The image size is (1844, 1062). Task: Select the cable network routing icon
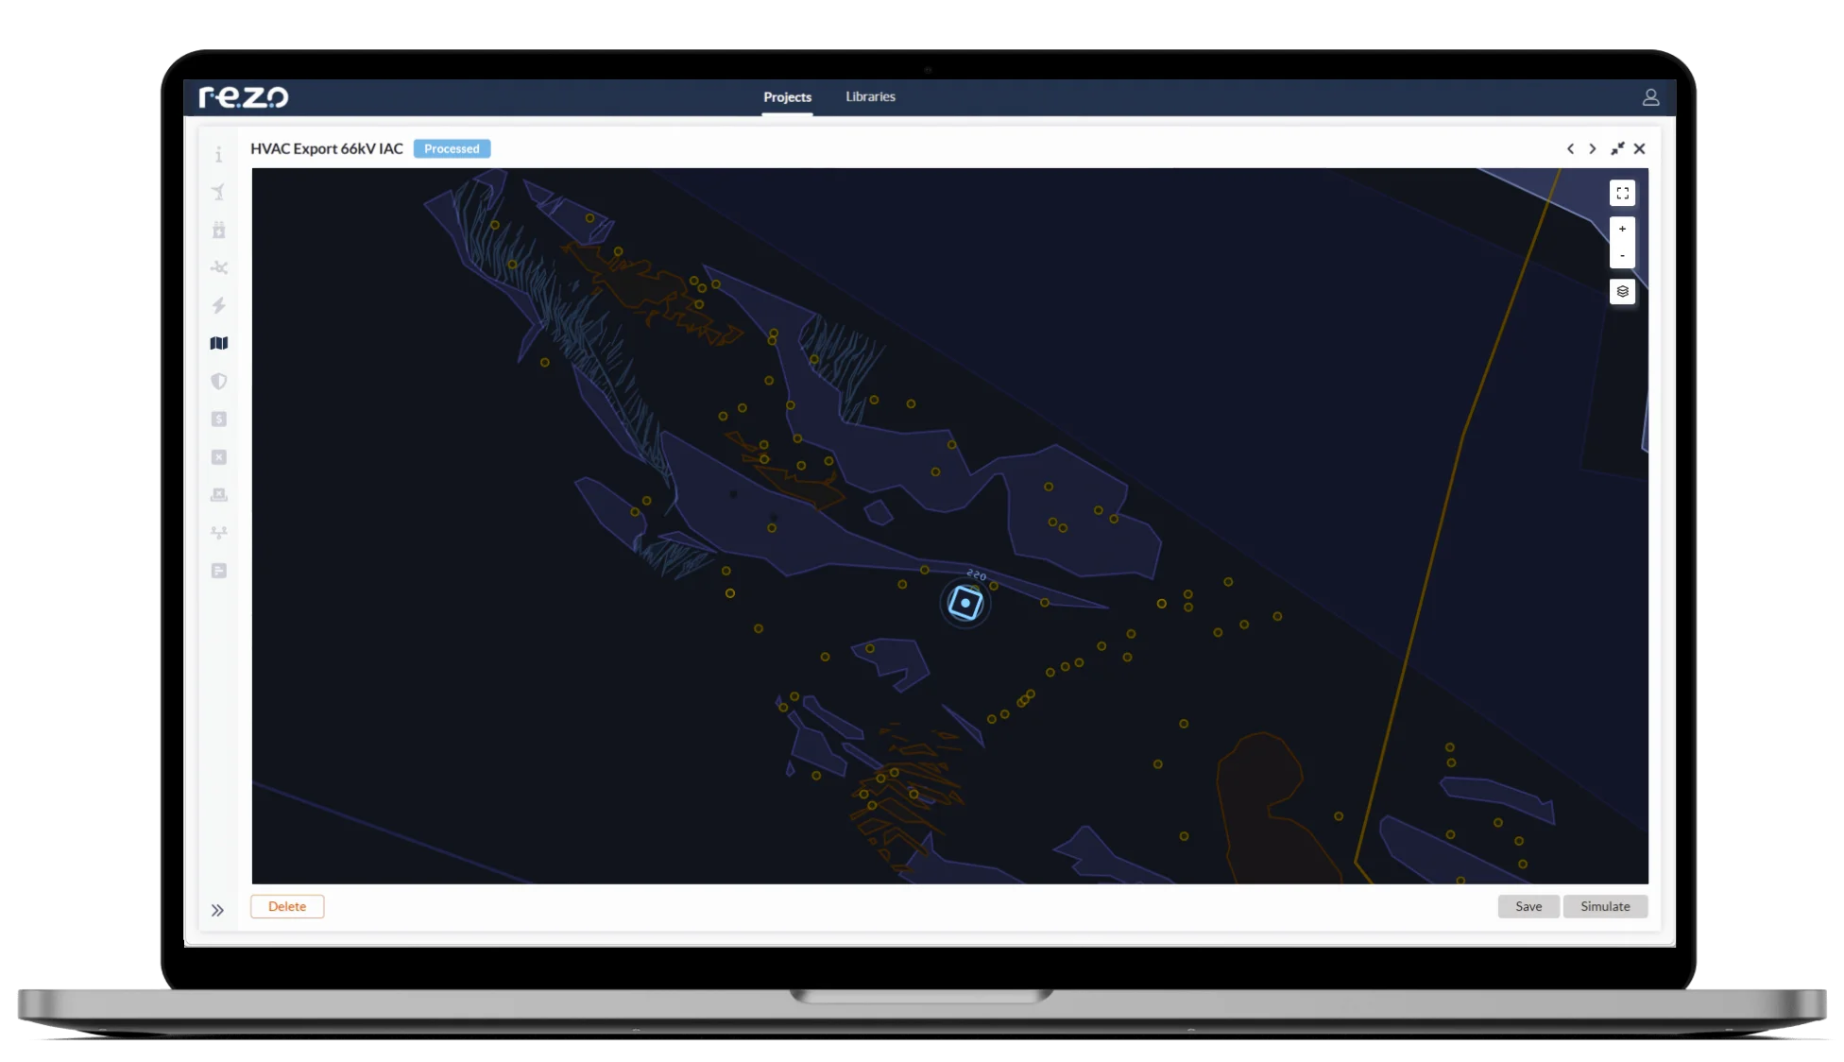[x=219, y=267]
